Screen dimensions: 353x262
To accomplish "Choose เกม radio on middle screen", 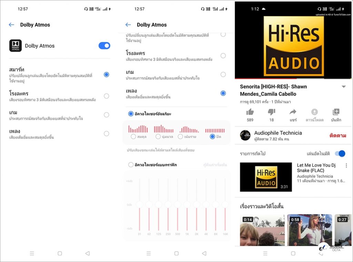I will [223, 74].
